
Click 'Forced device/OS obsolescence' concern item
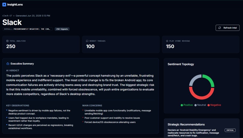tap(110, 122)
